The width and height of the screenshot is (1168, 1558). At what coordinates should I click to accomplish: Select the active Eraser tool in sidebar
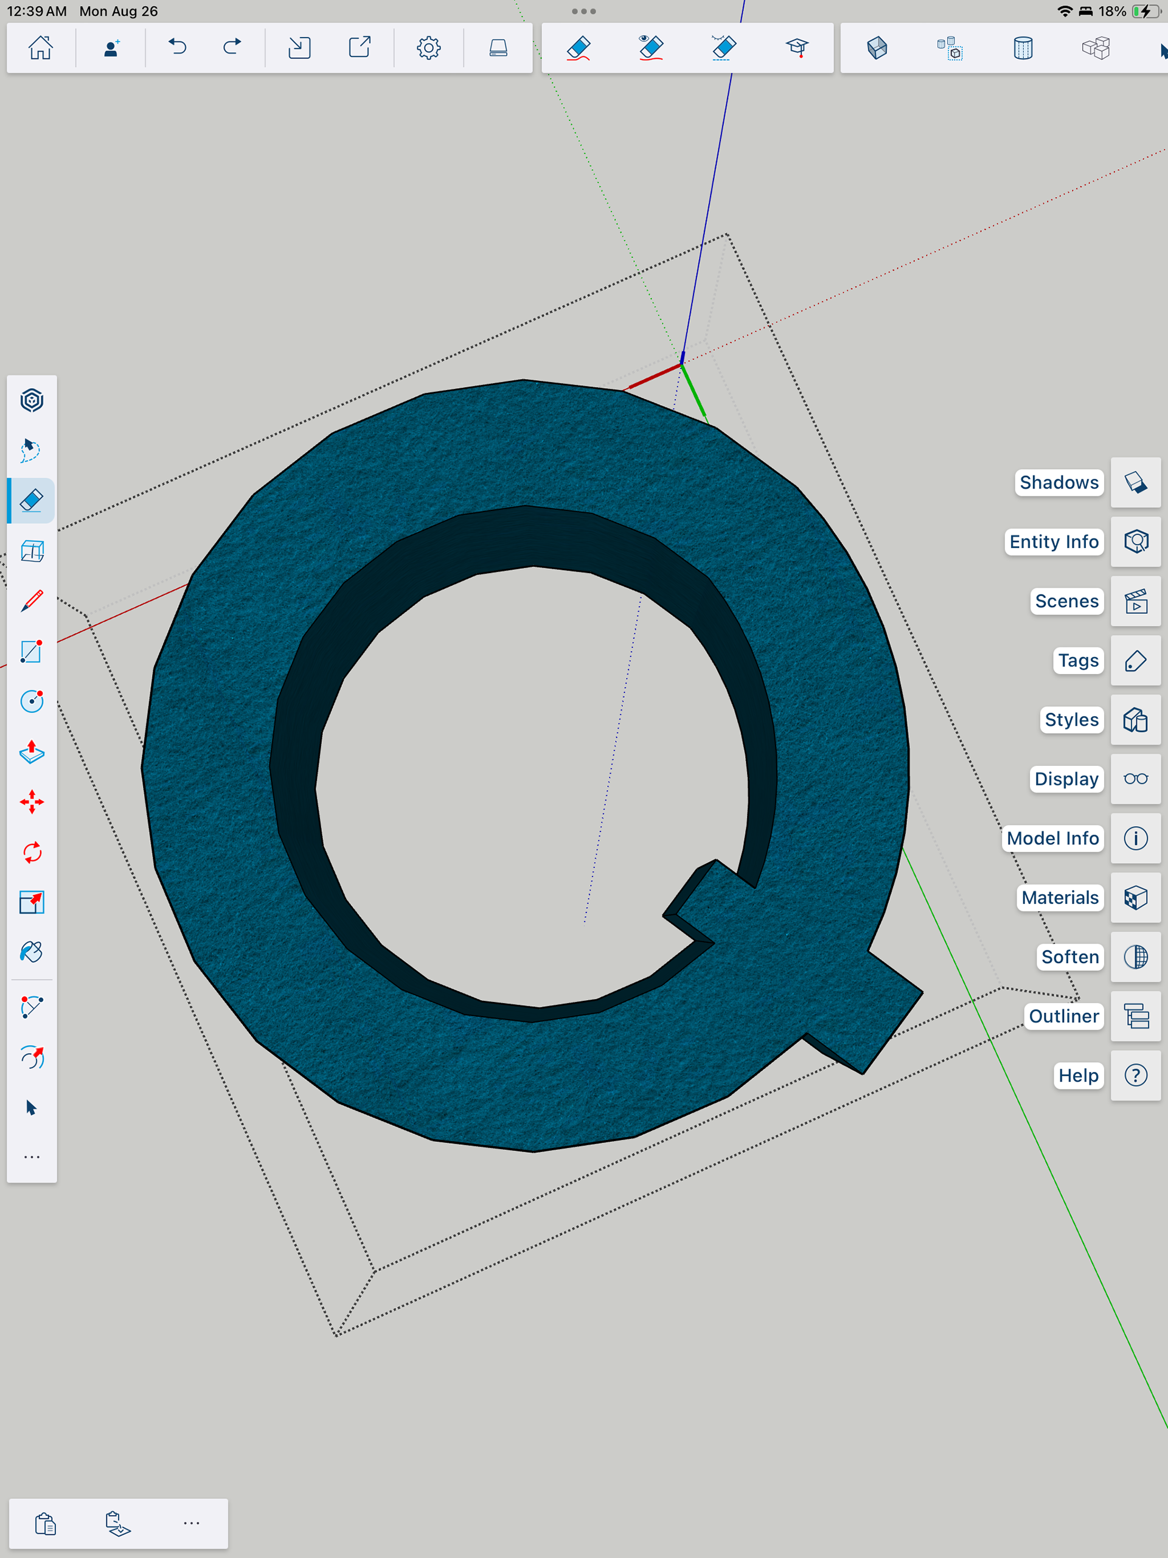pos(32,501)
